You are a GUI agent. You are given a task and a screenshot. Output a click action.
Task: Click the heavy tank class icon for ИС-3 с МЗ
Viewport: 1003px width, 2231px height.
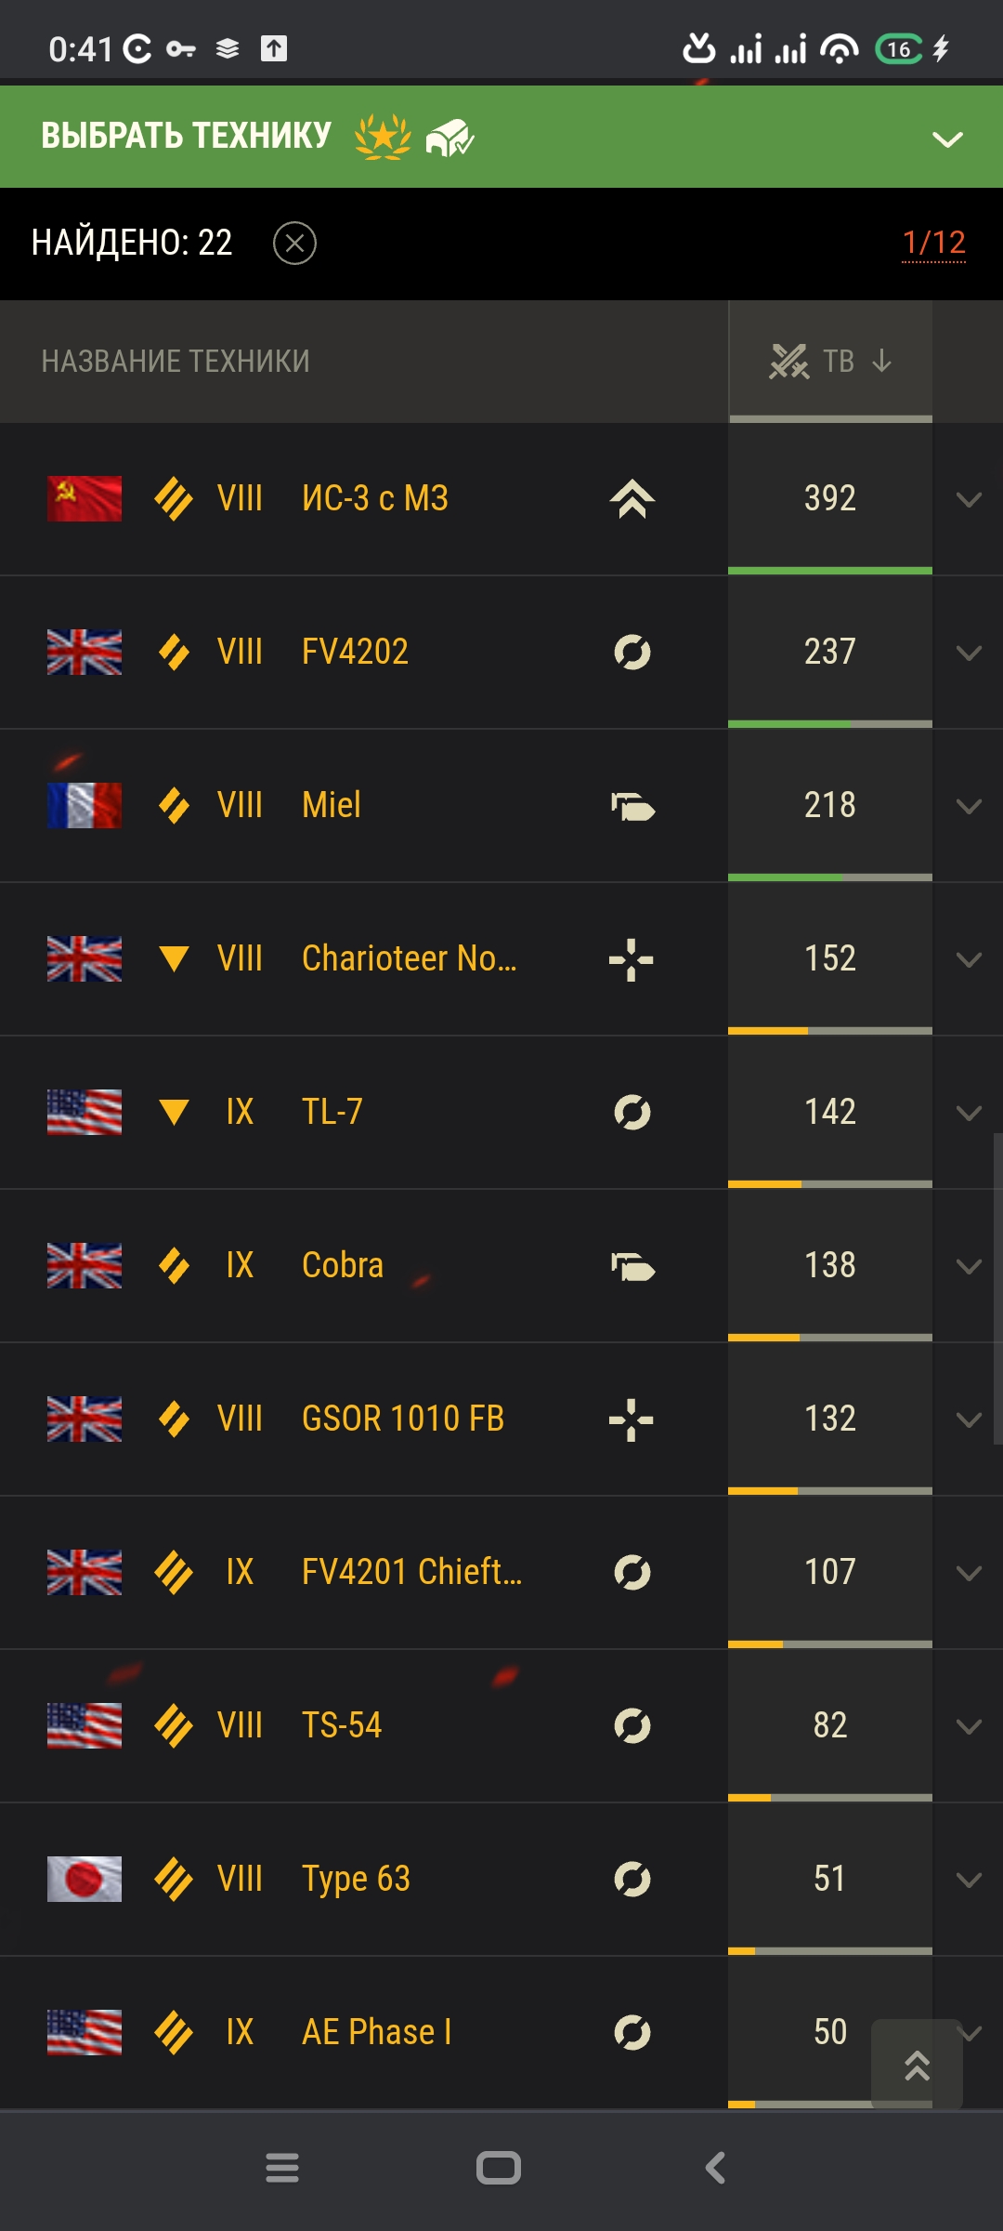[632, 499]
